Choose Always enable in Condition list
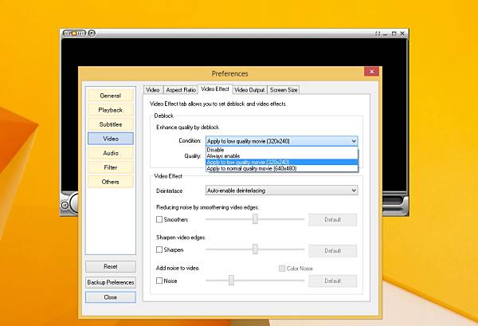This screenshot has width=478, height=326. [x=282, y=156]
